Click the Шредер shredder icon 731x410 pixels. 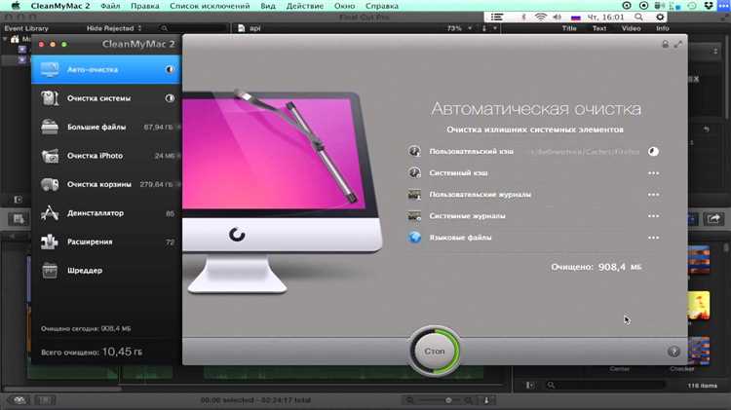tap(50, 270)
